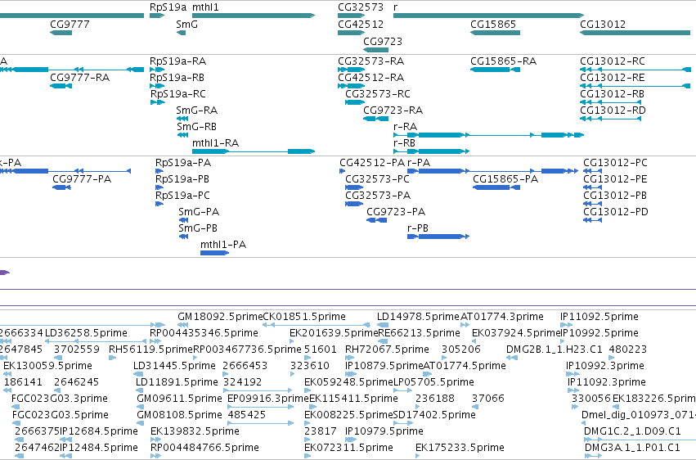This screenshot has height=460, width=696.
Task: Click the r-PB protein label
Action: point(418,228)
